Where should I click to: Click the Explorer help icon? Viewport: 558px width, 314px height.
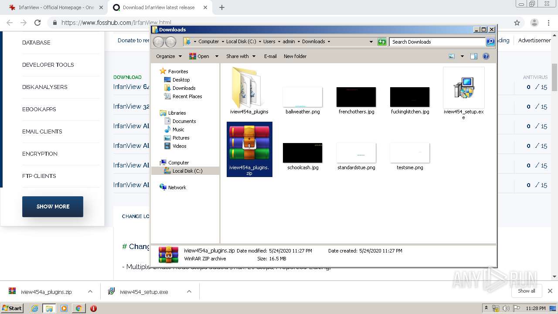pos(486,56)
